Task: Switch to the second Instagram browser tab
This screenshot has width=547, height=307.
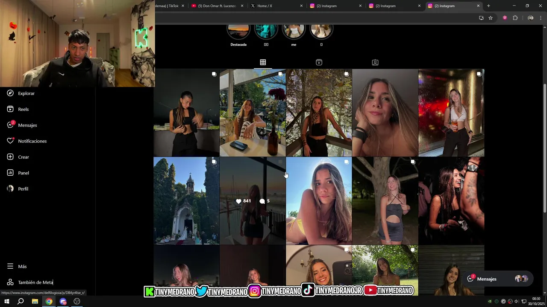Action: (394, 6)
